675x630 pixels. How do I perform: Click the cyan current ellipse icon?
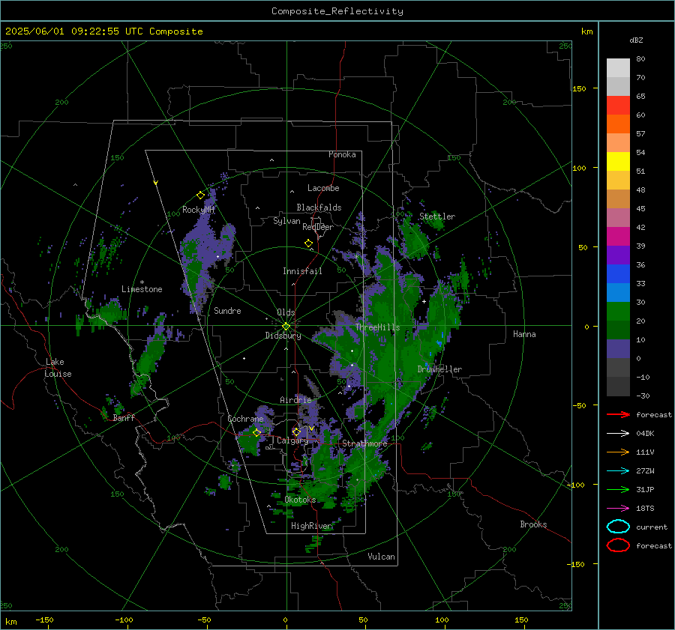pos(618,527)
